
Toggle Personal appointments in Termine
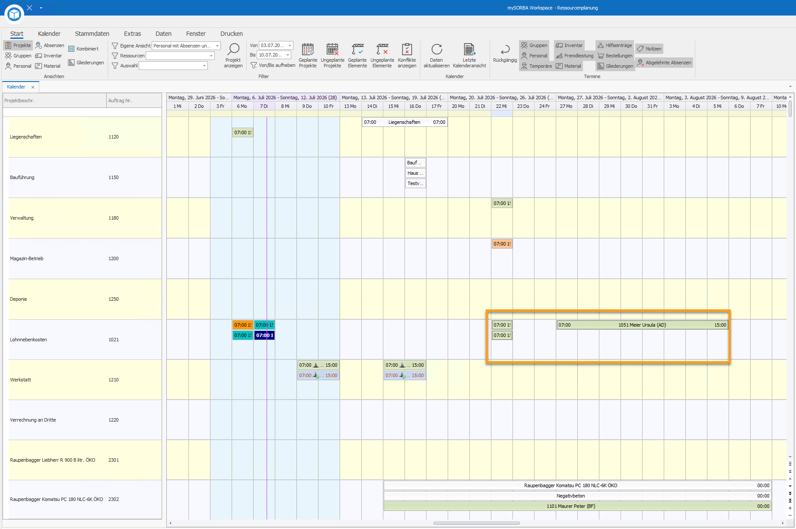[534, 56]
